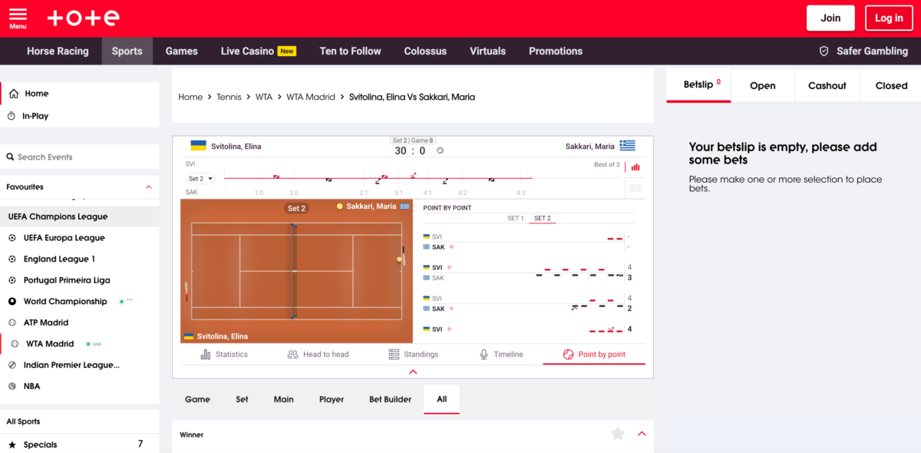921x453 pixels.
Task: Click the In-Play stopwatch icon
Action: [x=12, y=116]
